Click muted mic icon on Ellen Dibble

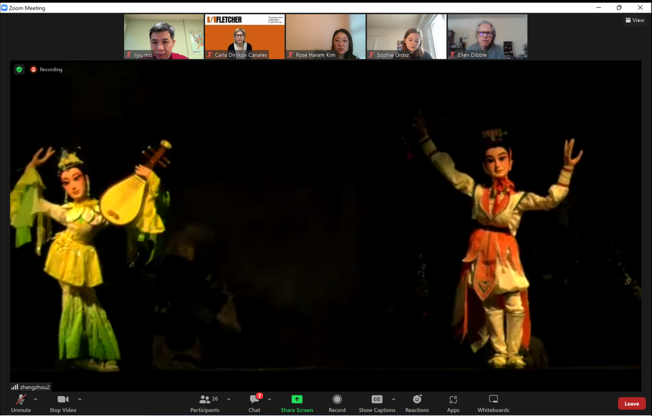(452, 54)
